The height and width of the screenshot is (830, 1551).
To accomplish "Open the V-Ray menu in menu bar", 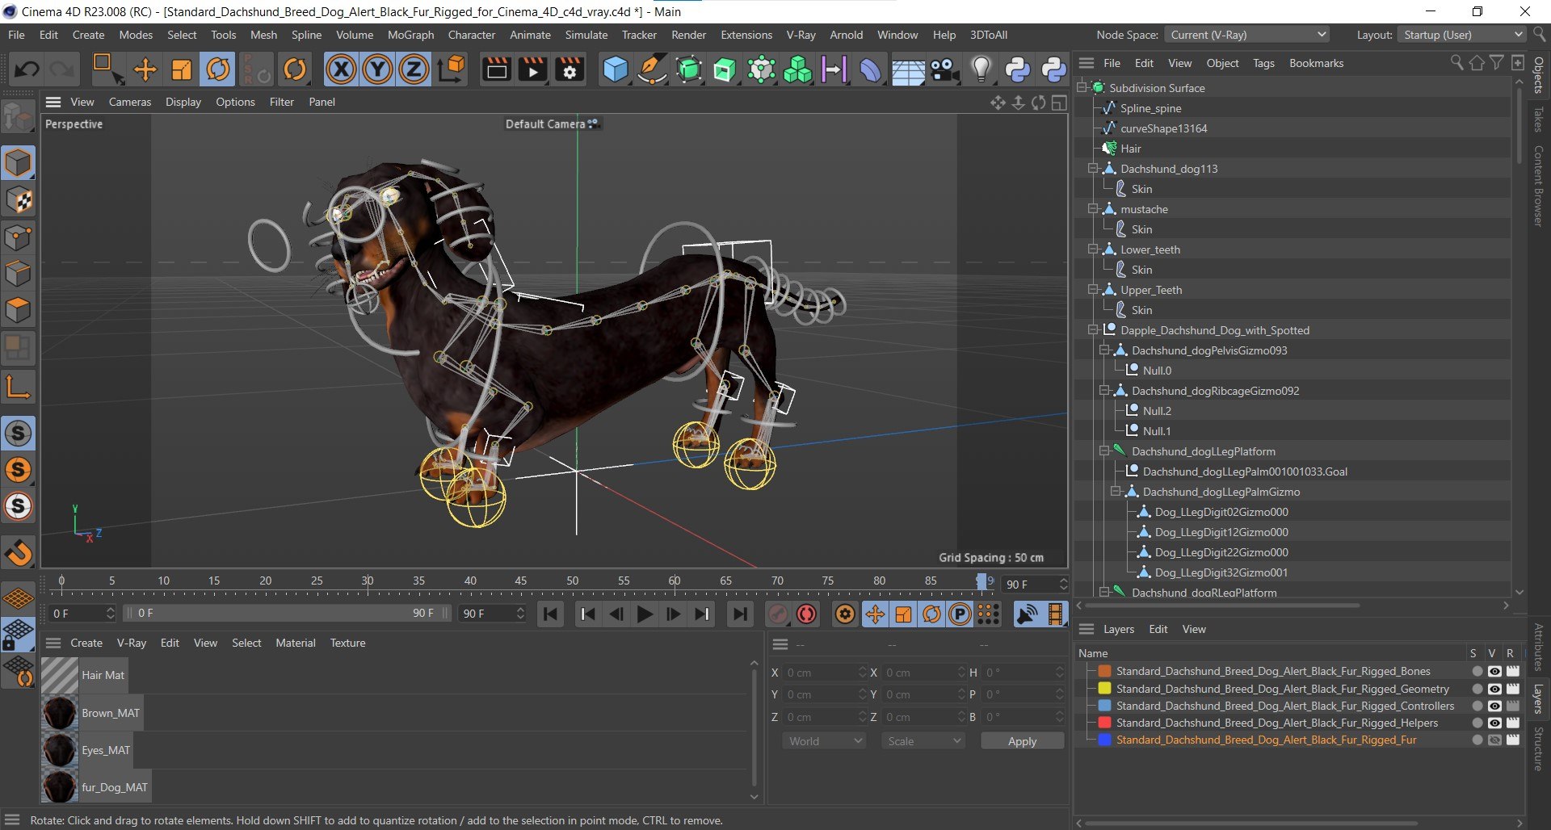I will tap(801, 35).
